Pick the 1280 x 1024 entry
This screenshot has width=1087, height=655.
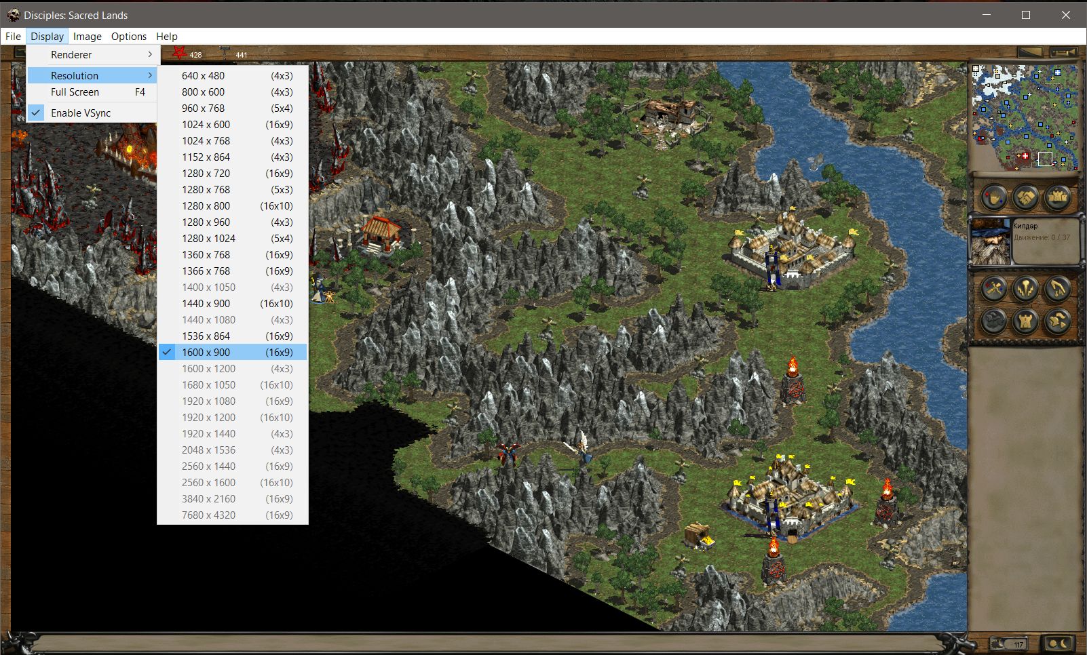[233, 239]
